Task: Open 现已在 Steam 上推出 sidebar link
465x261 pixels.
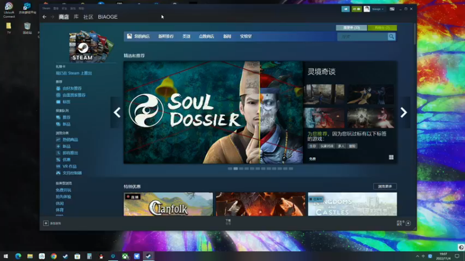Action: pyautogui.click(x=74, y=73)
